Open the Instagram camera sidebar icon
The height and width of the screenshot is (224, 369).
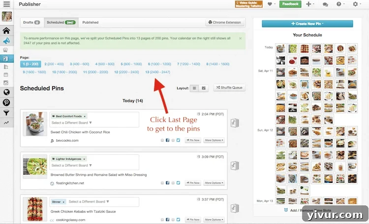pos(6,82)
